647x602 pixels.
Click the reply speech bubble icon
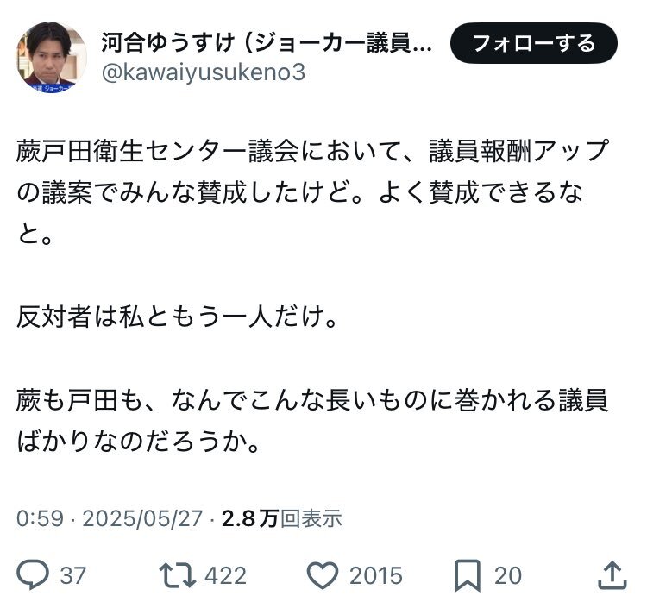click(x=33, y=574)
